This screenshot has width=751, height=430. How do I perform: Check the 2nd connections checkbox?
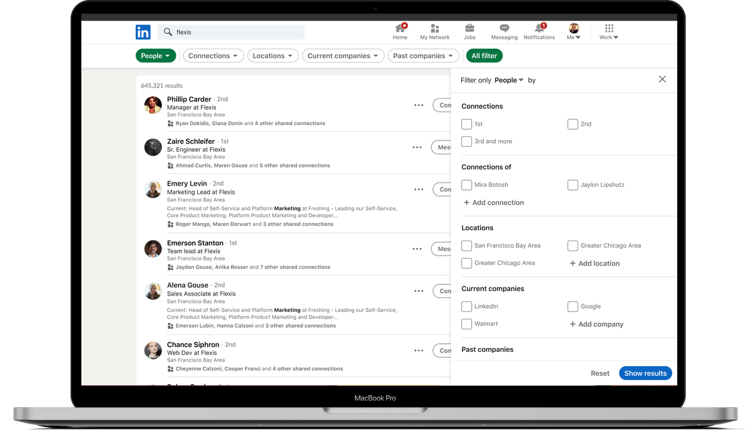click(x=573, y=124)
